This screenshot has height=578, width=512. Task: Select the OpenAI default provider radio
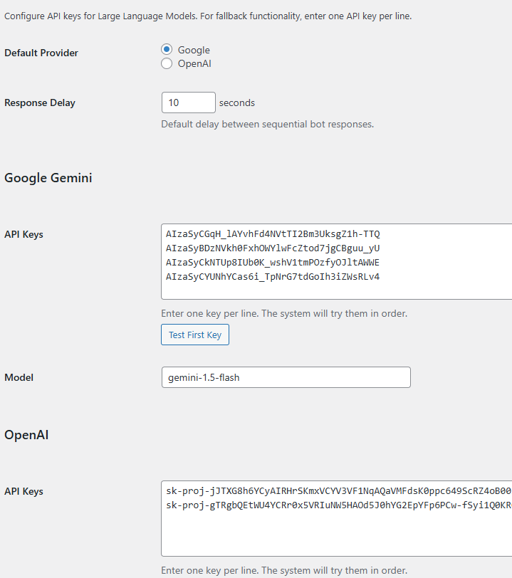coord(167,63)
